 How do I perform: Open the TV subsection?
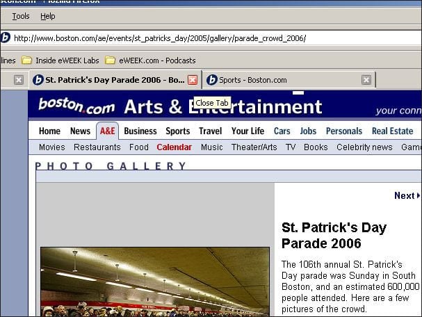point(291,147)
